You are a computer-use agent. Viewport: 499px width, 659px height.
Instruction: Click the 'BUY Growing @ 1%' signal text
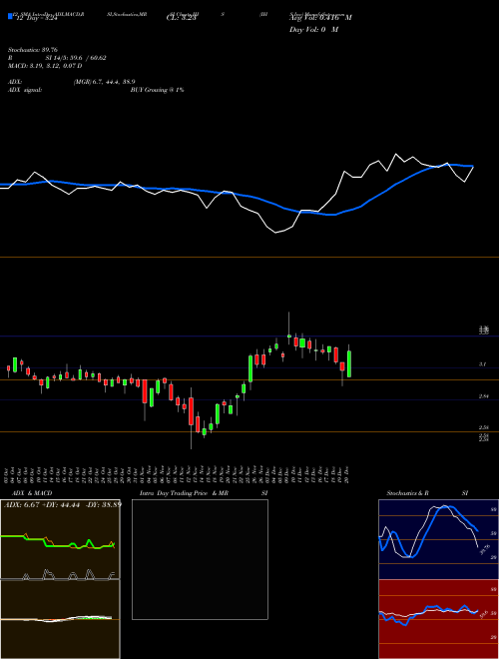[x=157, y=90]
